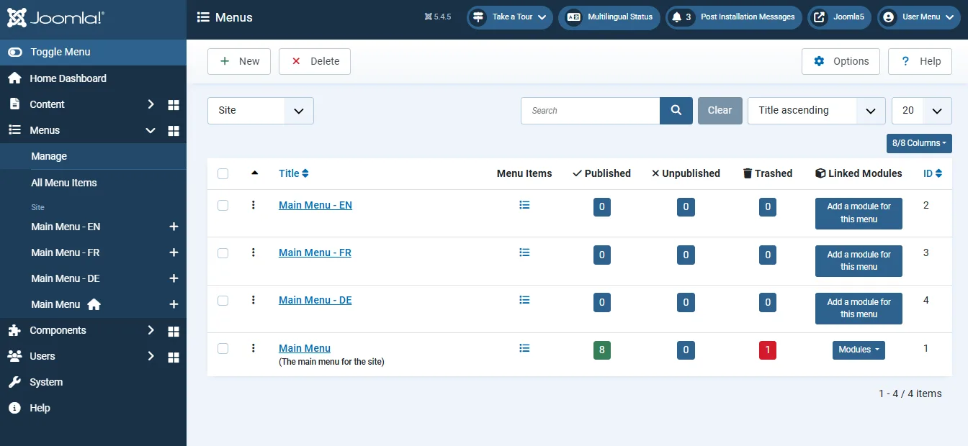Open menu items list icon for Main Menu - EN

(x=524, y=205)
